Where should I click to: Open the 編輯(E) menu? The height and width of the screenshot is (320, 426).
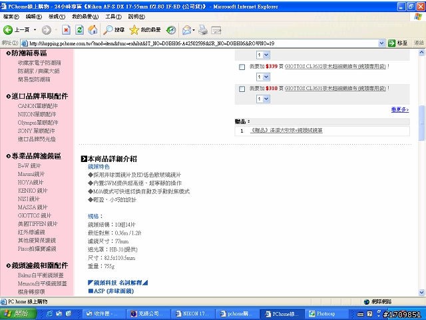click(x=34, y=17)
